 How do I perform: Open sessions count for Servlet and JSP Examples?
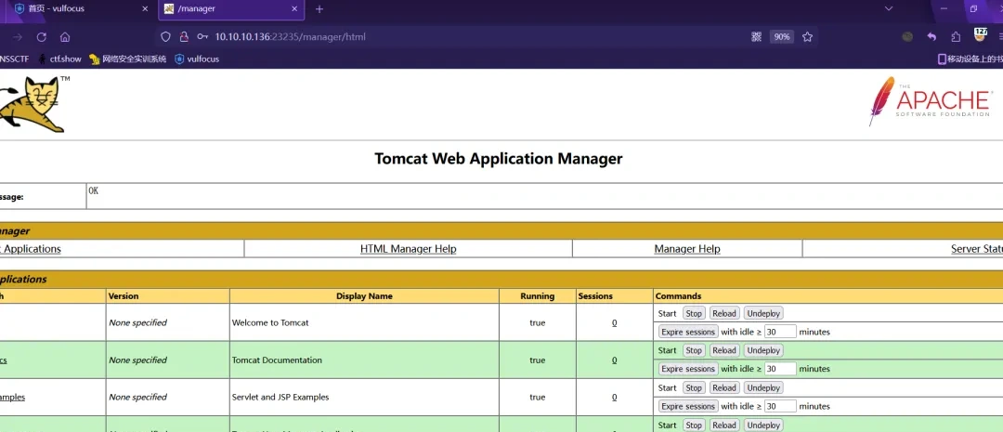[614, 398]
